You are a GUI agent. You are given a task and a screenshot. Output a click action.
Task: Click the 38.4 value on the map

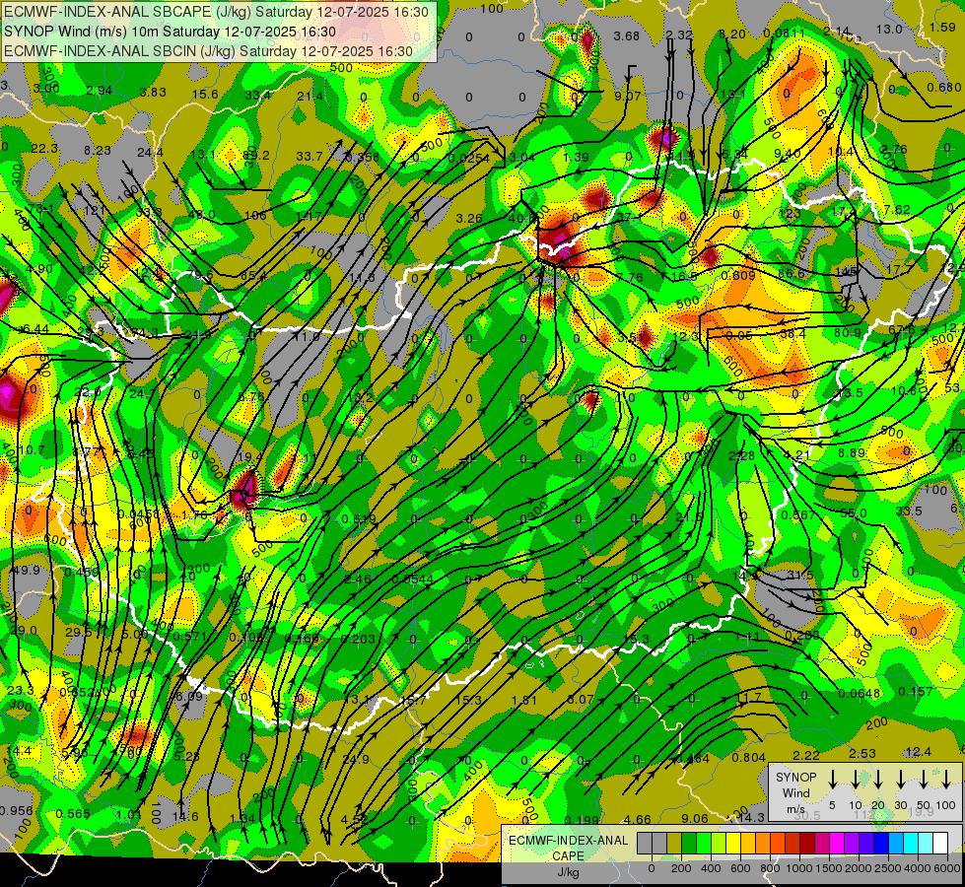tap(793, 334)
